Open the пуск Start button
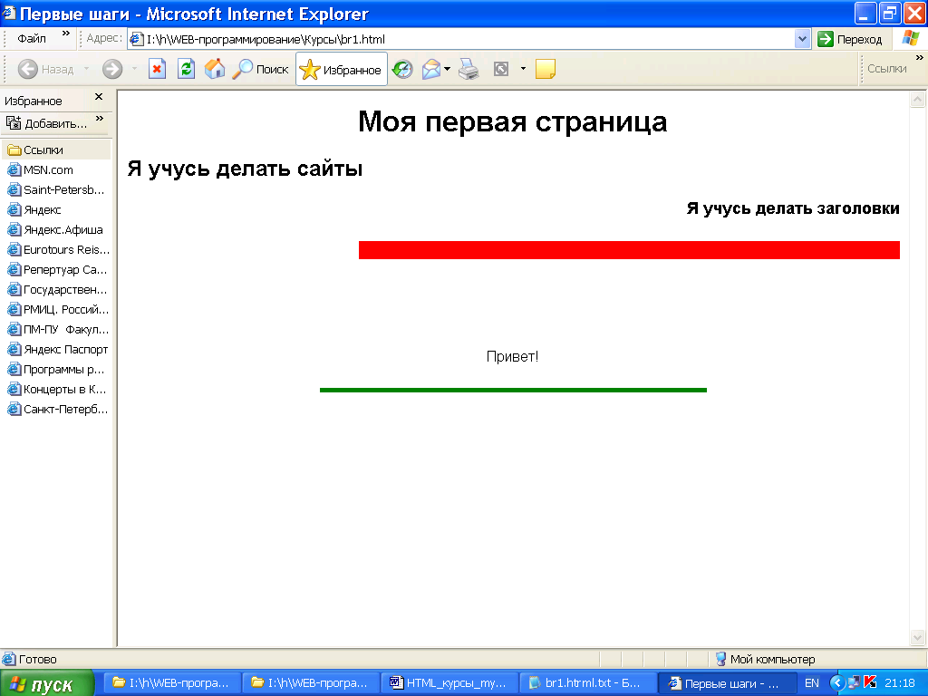 46,683
